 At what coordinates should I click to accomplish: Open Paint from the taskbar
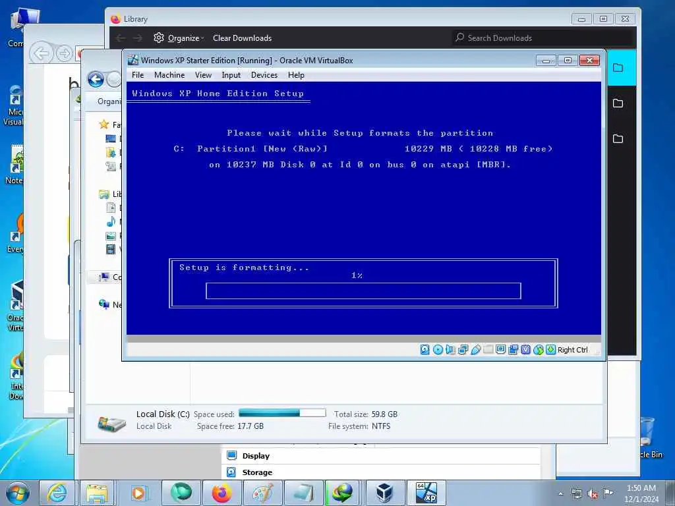click(262, 493)
